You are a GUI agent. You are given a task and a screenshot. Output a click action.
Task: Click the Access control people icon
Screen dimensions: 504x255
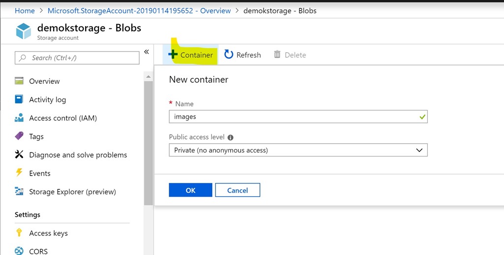point(19,118)
